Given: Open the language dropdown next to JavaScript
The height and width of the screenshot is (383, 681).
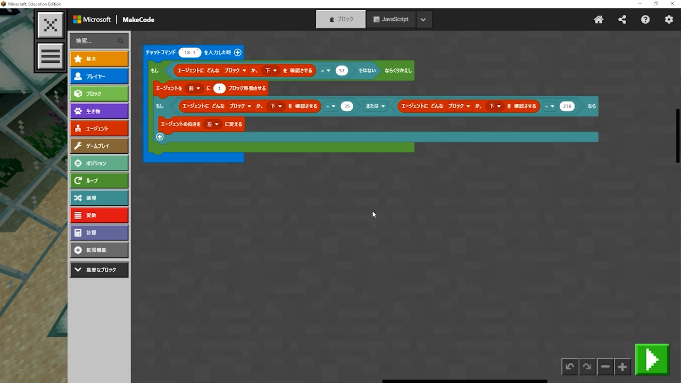Looking at the screenshot, I should click(423, 20).
